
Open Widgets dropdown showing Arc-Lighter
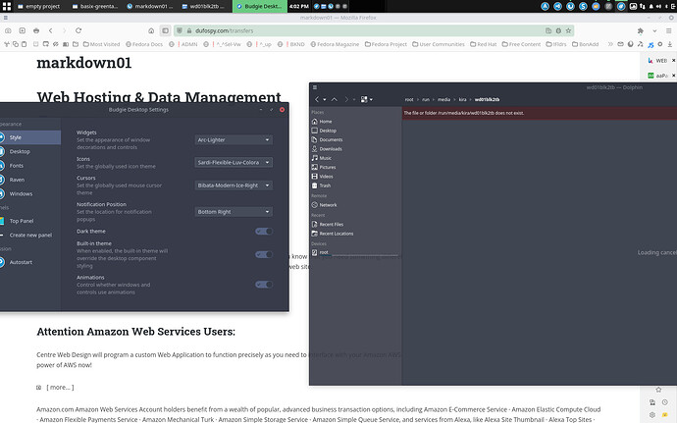(x=234, y=139)
